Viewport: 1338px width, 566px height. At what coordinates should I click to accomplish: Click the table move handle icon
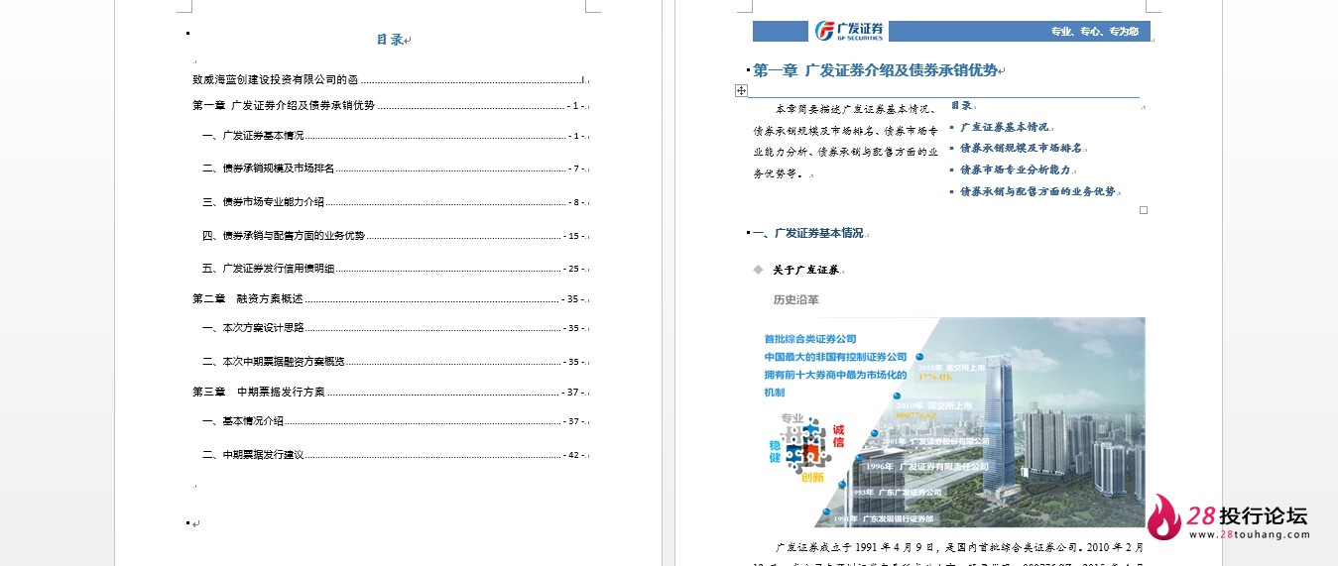741,91
